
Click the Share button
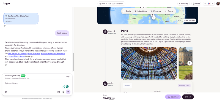coord(196,4)
